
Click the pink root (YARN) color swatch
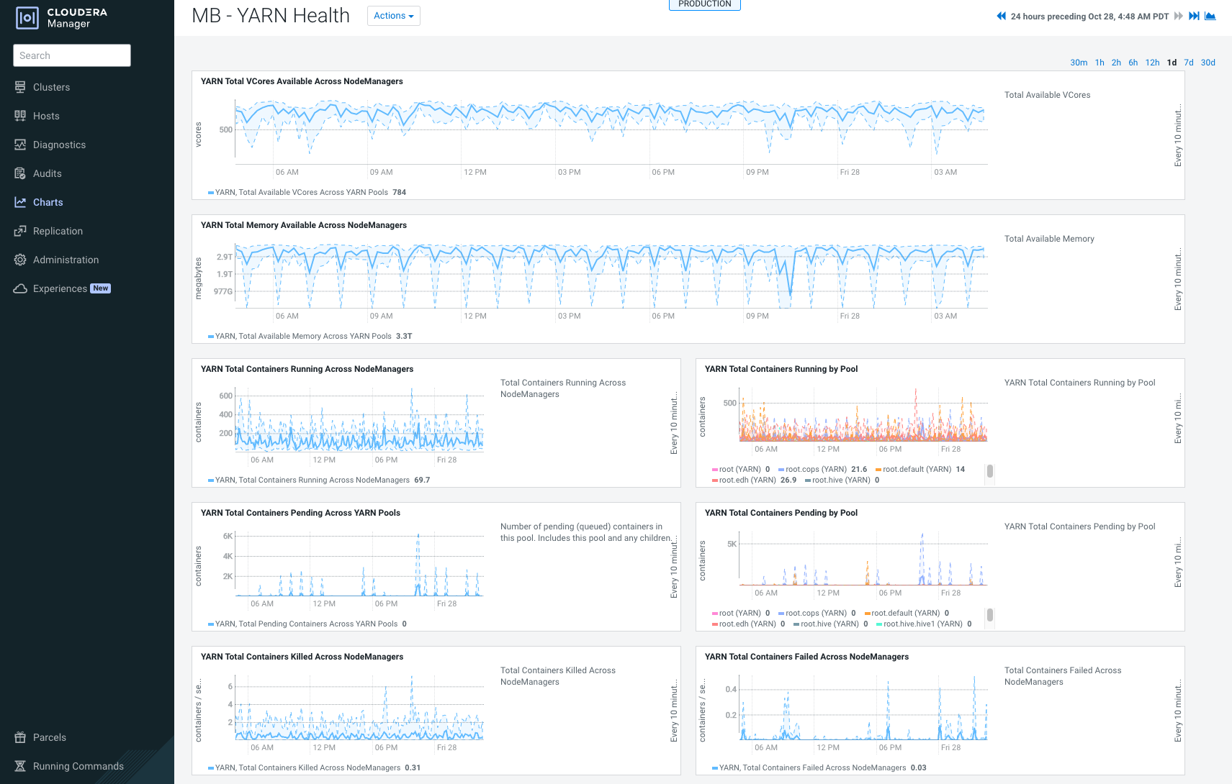pos(716,469)
